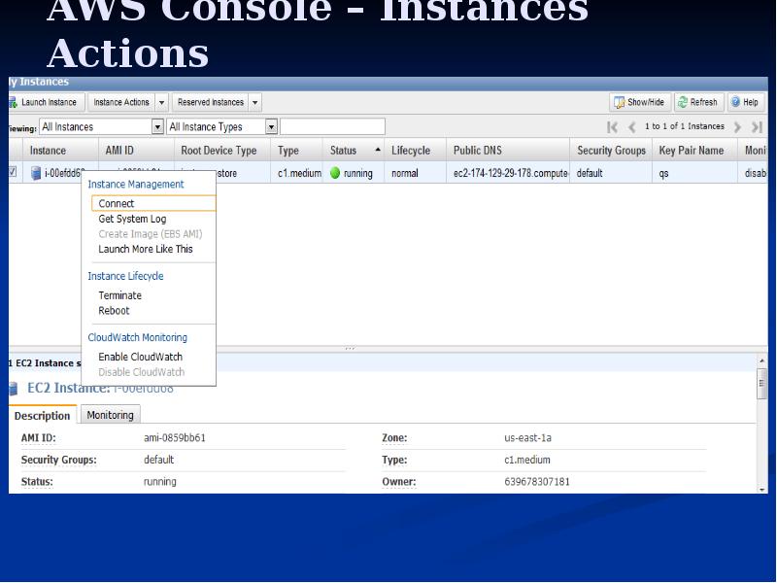Disable CloudWatch monitoring

[x=141, y=371]
